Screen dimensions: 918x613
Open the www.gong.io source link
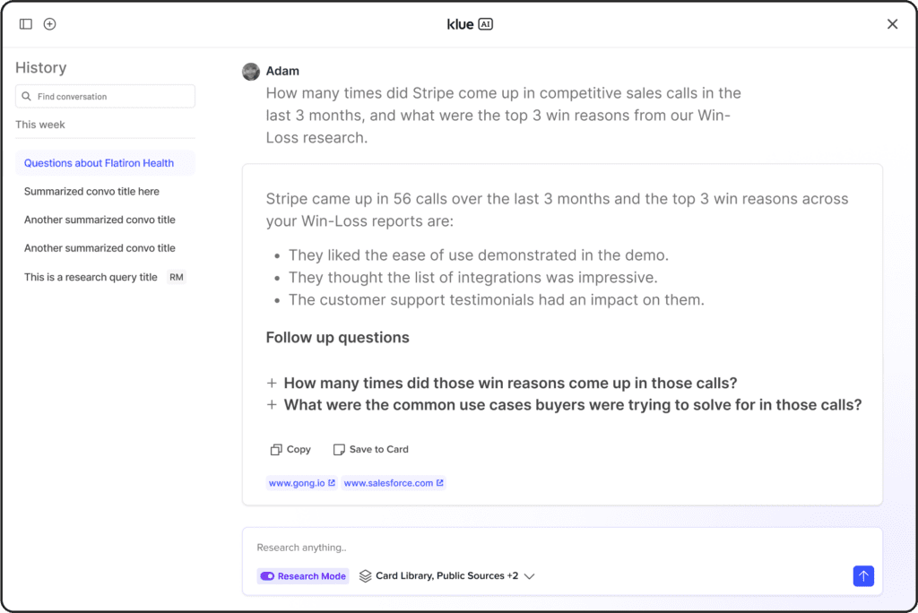[x=302, y=483]
